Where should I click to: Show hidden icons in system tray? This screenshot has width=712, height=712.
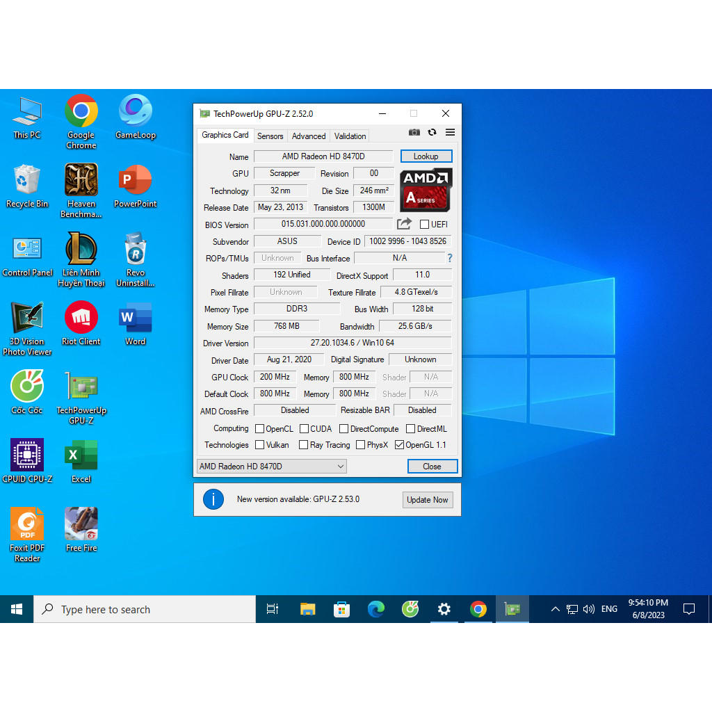[x=555, y=609]
